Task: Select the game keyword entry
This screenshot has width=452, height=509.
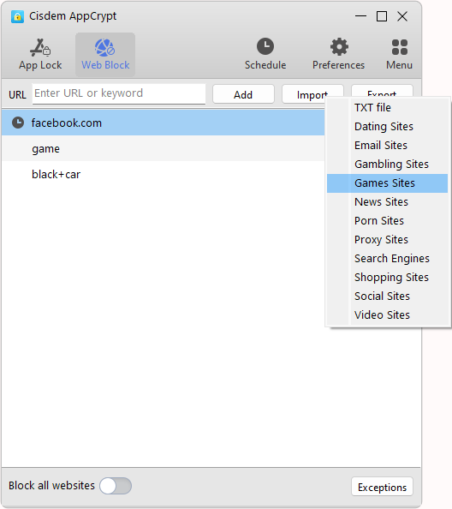Action: [x=164, y=148]
